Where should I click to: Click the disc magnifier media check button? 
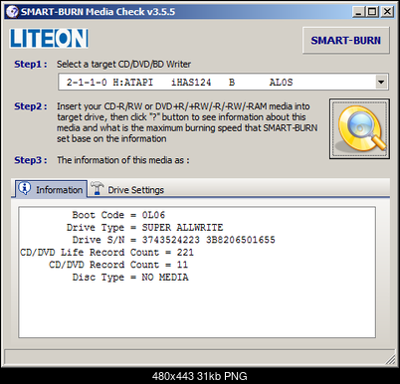point(359,128)
